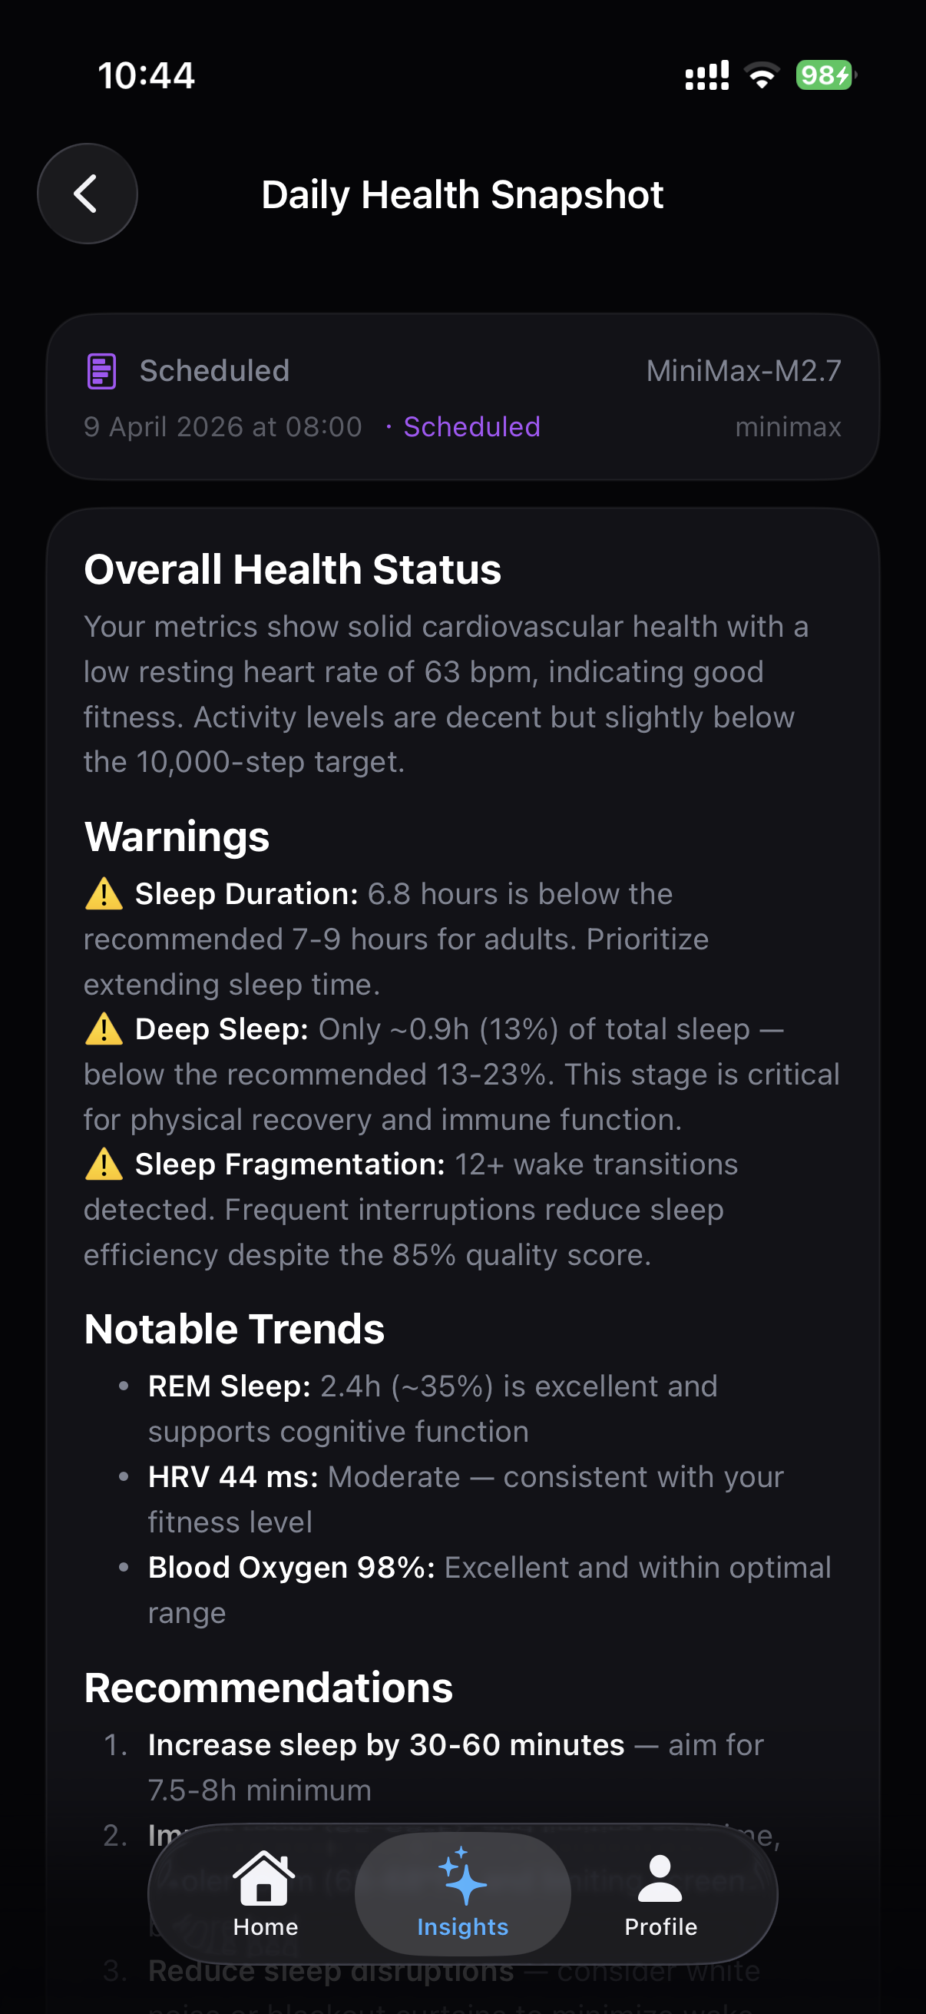The width and height of the screenshot is (926, 2014).
Task: Tap the back chevron at top left
Action: 86,193
